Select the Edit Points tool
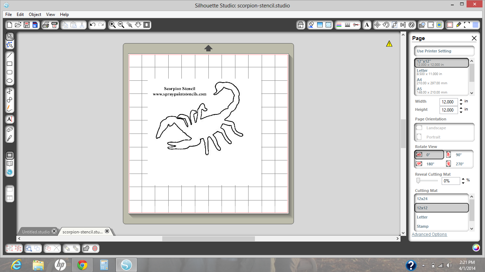 (x=10, y=45)
